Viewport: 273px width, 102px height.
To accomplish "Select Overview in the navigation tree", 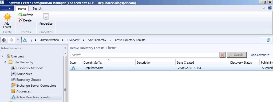I will 18,56.
